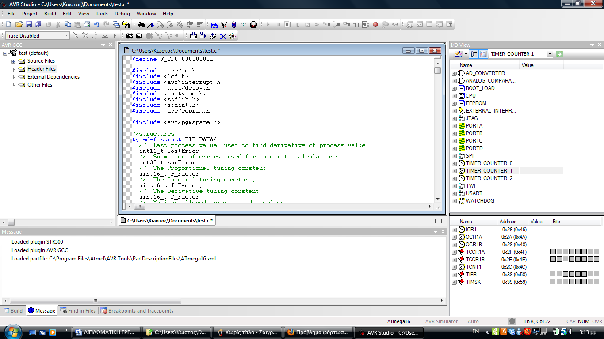Click the I/O View tools icon
This screenshot has width=604, height=339.
(459, 54)
